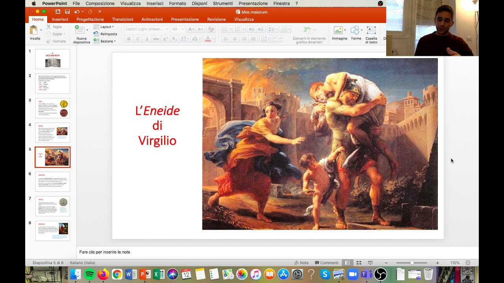The height and width of the screenshot is (283, 504).
Task: Toggle Note pane in status bar
Action: point(301,263)
